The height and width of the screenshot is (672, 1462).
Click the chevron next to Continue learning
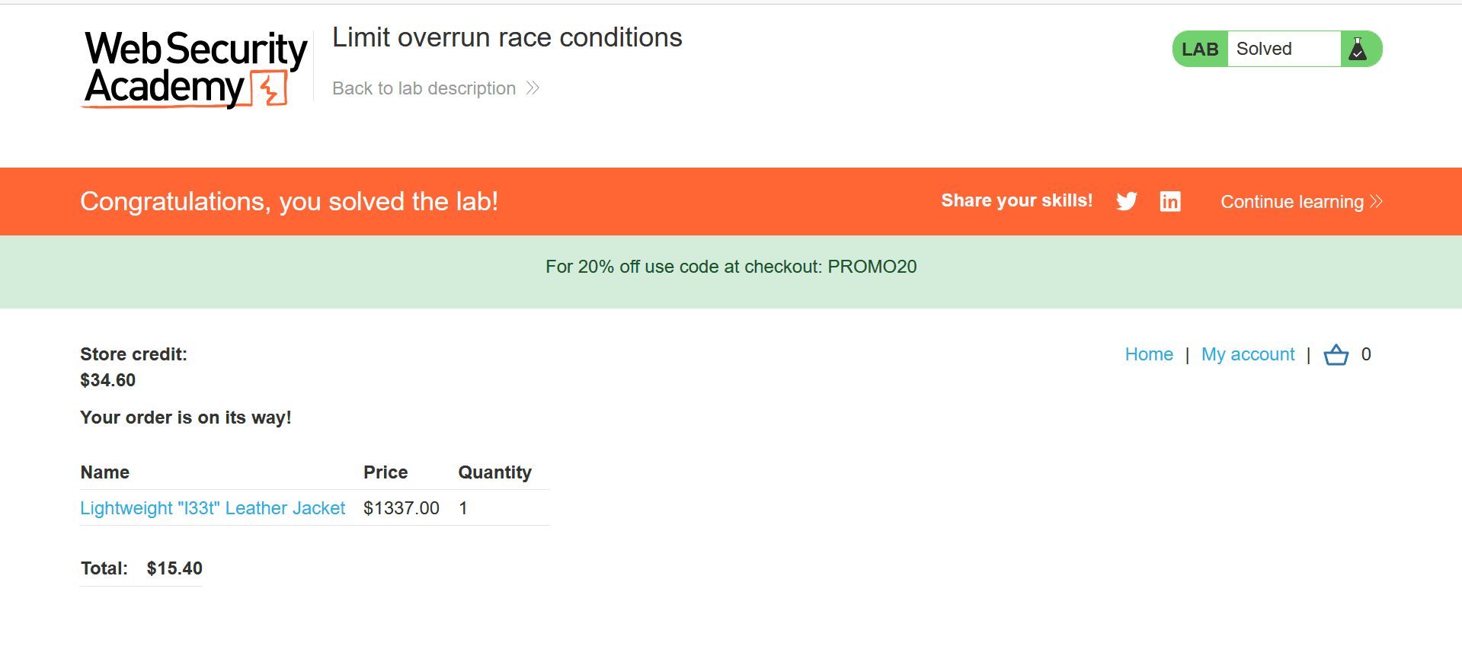(1376, 201)
